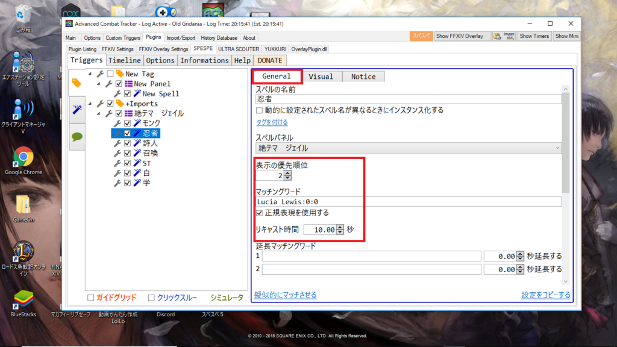This screenshot has width=617, height=347.
Task: Click the シミュレータ label
Action: tap(227, 298)
